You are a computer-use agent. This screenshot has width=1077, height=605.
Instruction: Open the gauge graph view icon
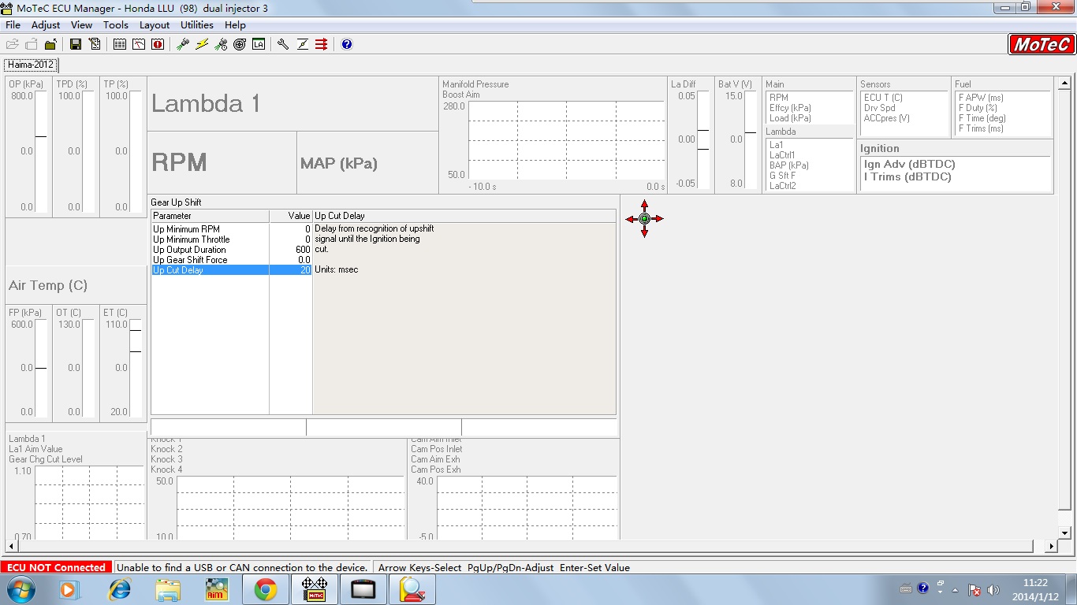pyautogui.click(x=139, y=44)
